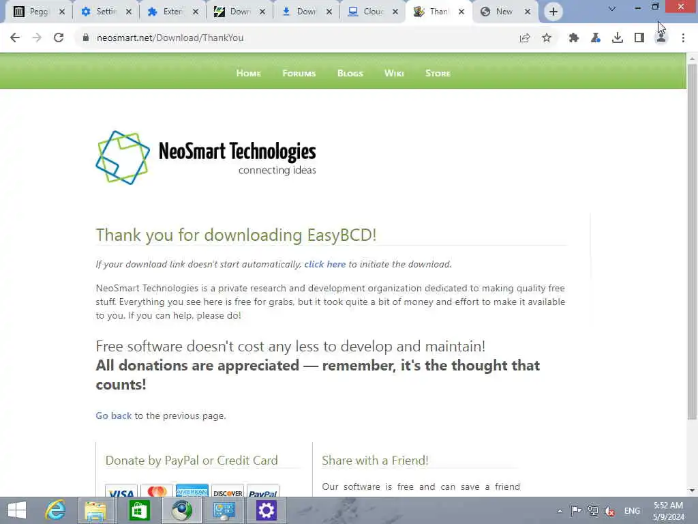Switch to the Extensions tab
698x524 pixels.
172,12
